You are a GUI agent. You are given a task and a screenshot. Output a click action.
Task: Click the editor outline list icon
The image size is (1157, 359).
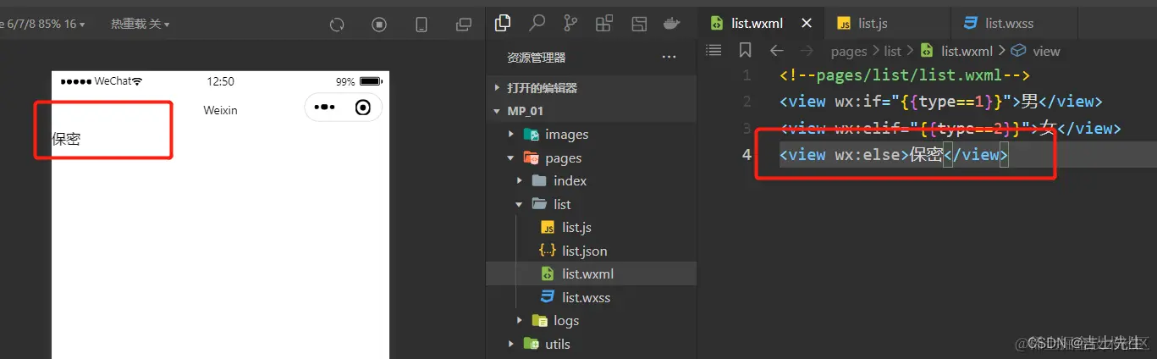coord(714,51)
